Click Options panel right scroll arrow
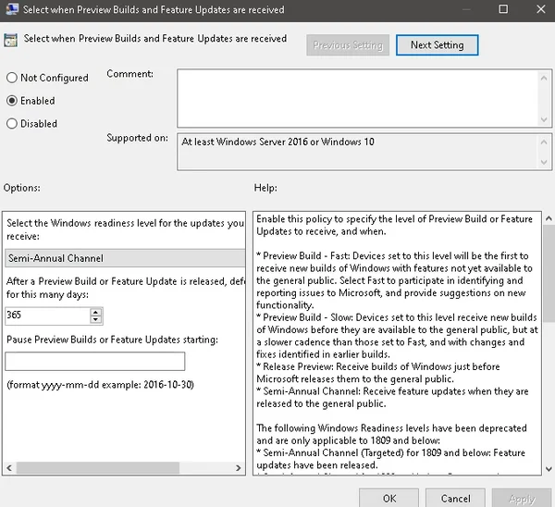This screenshot has height=507, width=555. point(239,468)
